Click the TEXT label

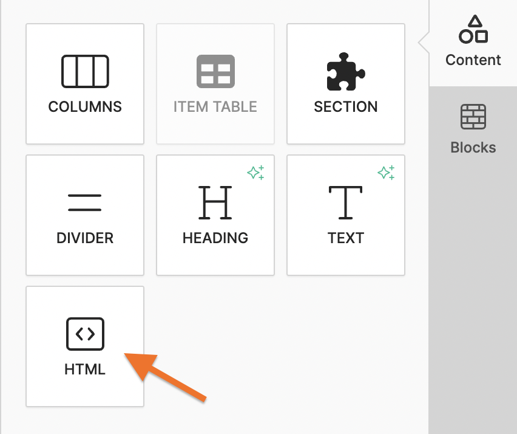[x=346, y=238]
